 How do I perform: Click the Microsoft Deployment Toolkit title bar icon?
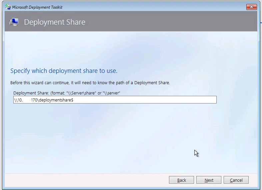(x=8, y=7)
